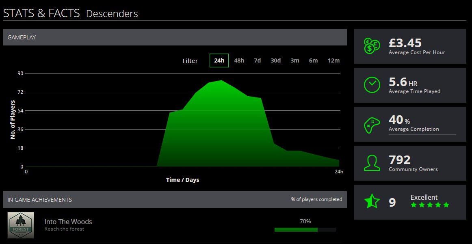This screenshot has width=472, height=244.
Task: Click the Average Completion progress bar
Action: tap(422, 134)
